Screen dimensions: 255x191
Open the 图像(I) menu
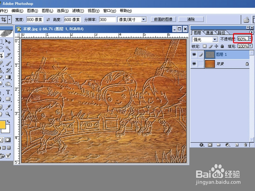click(x=33, y=11)
